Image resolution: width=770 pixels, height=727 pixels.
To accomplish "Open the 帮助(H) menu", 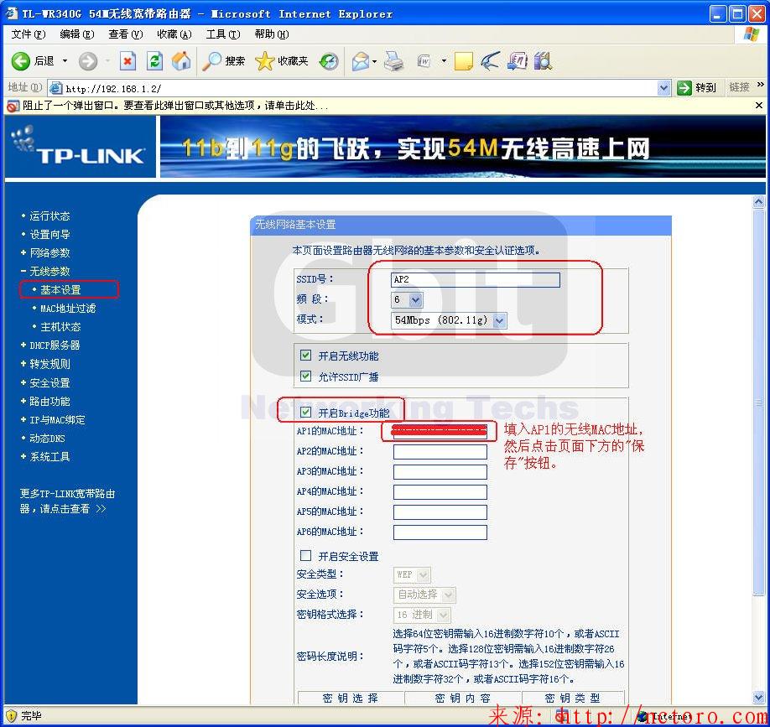I will (272, 34).
